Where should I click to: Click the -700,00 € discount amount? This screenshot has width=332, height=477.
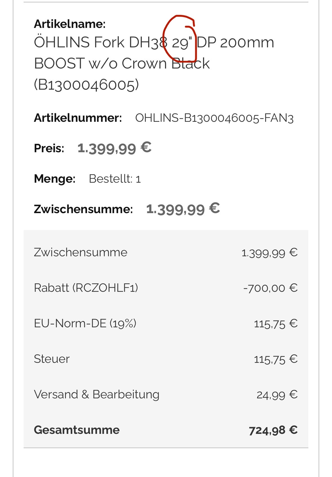click(x=270, y=288)
